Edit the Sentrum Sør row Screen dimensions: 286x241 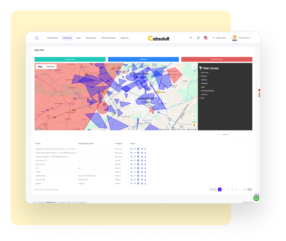click(x=135, y=179)
